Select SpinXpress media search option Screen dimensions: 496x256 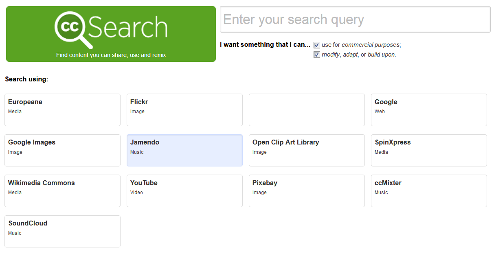tap(429, 150)
